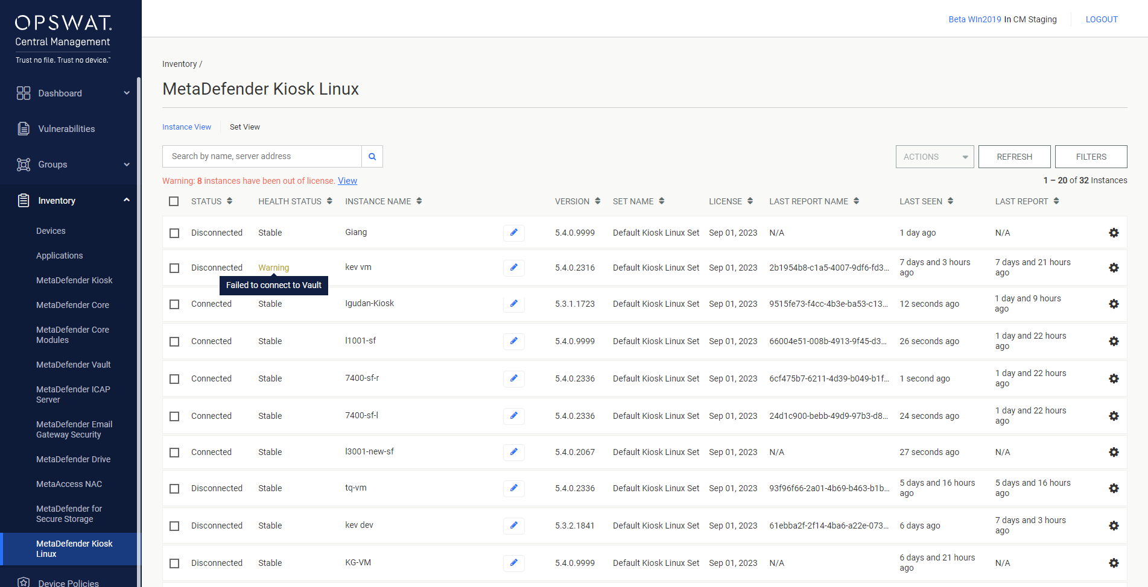
Task: Edit the lgudan-Kiosk instance name
Action: [x=514, y=304]
